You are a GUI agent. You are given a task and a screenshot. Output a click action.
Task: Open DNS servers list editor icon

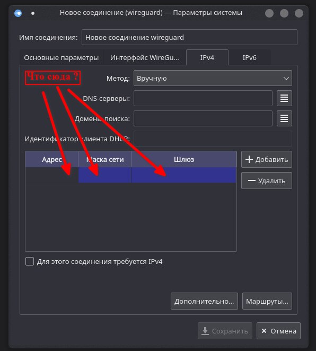pyautogui.click(x=284, y=98)
